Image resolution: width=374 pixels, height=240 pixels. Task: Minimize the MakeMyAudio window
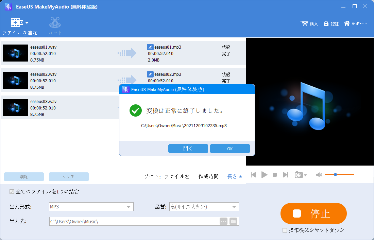pos(343,7)
